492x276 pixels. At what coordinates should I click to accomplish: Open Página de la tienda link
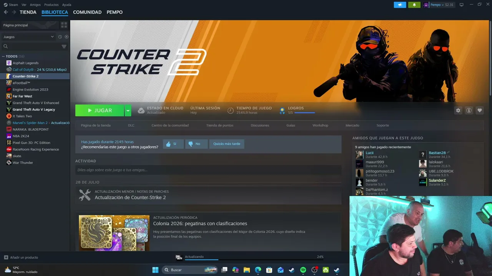96,125
